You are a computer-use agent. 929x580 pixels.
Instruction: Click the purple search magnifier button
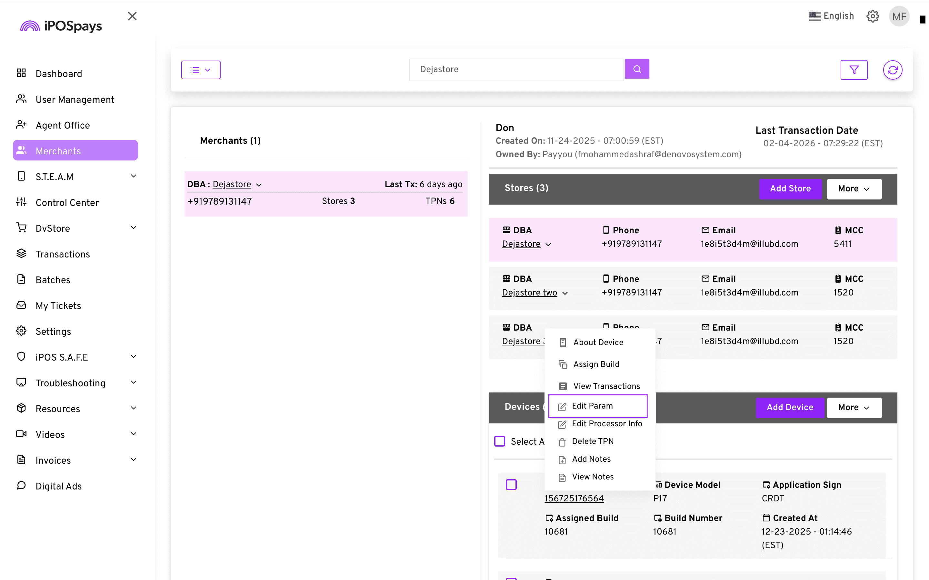636,69
